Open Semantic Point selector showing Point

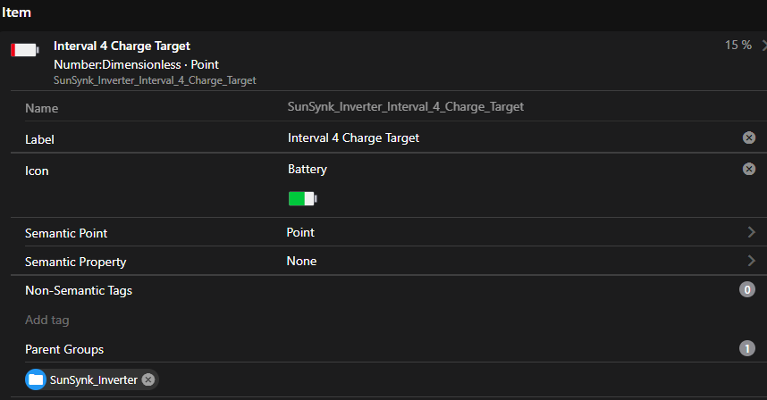[300, 232]
